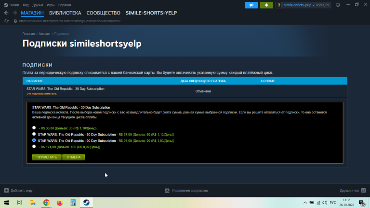
Task: Open the Справка menu
Action: coord(65,5)
